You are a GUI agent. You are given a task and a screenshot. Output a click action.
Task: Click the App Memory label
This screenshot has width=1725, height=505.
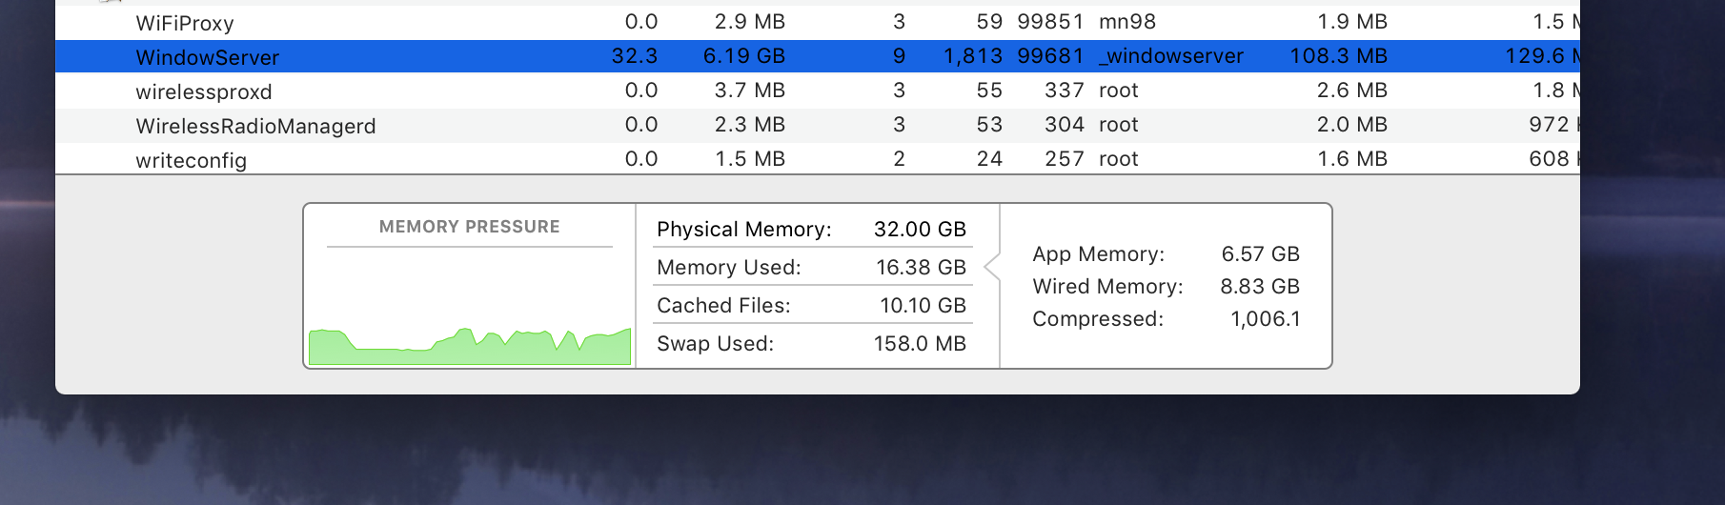pos(1098,254)
